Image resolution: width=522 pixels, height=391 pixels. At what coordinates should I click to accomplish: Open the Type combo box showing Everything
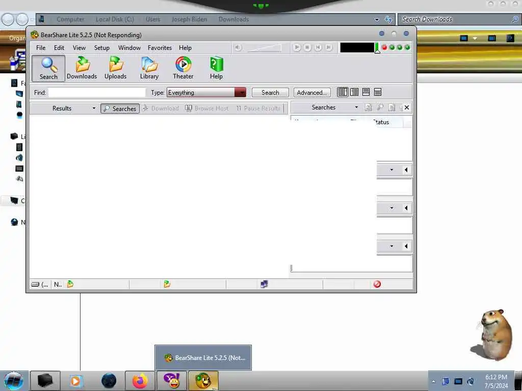click(x=206, y=93)
